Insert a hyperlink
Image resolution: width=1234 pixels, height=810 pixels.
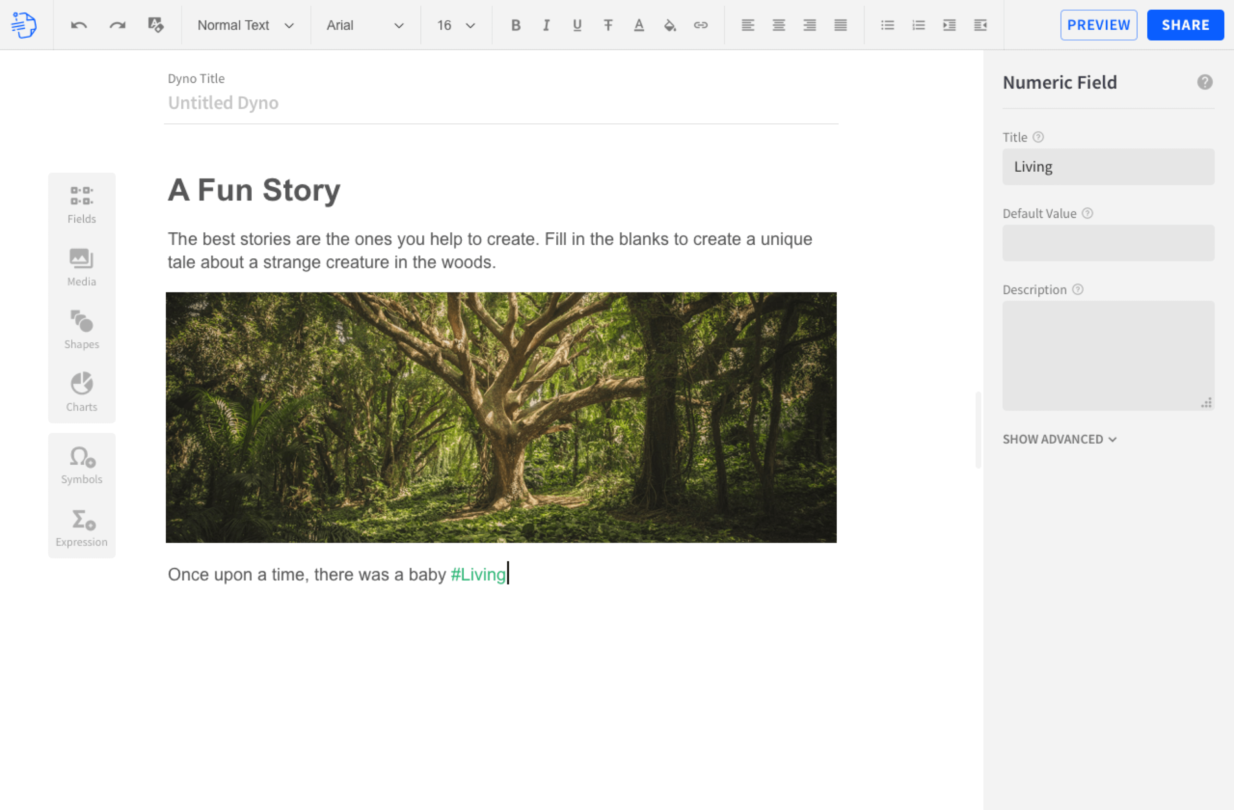(701, 24)
